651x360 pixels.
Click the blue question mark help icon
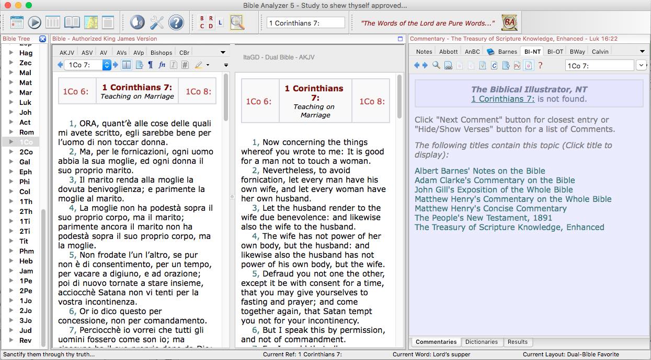pos(176,22)
